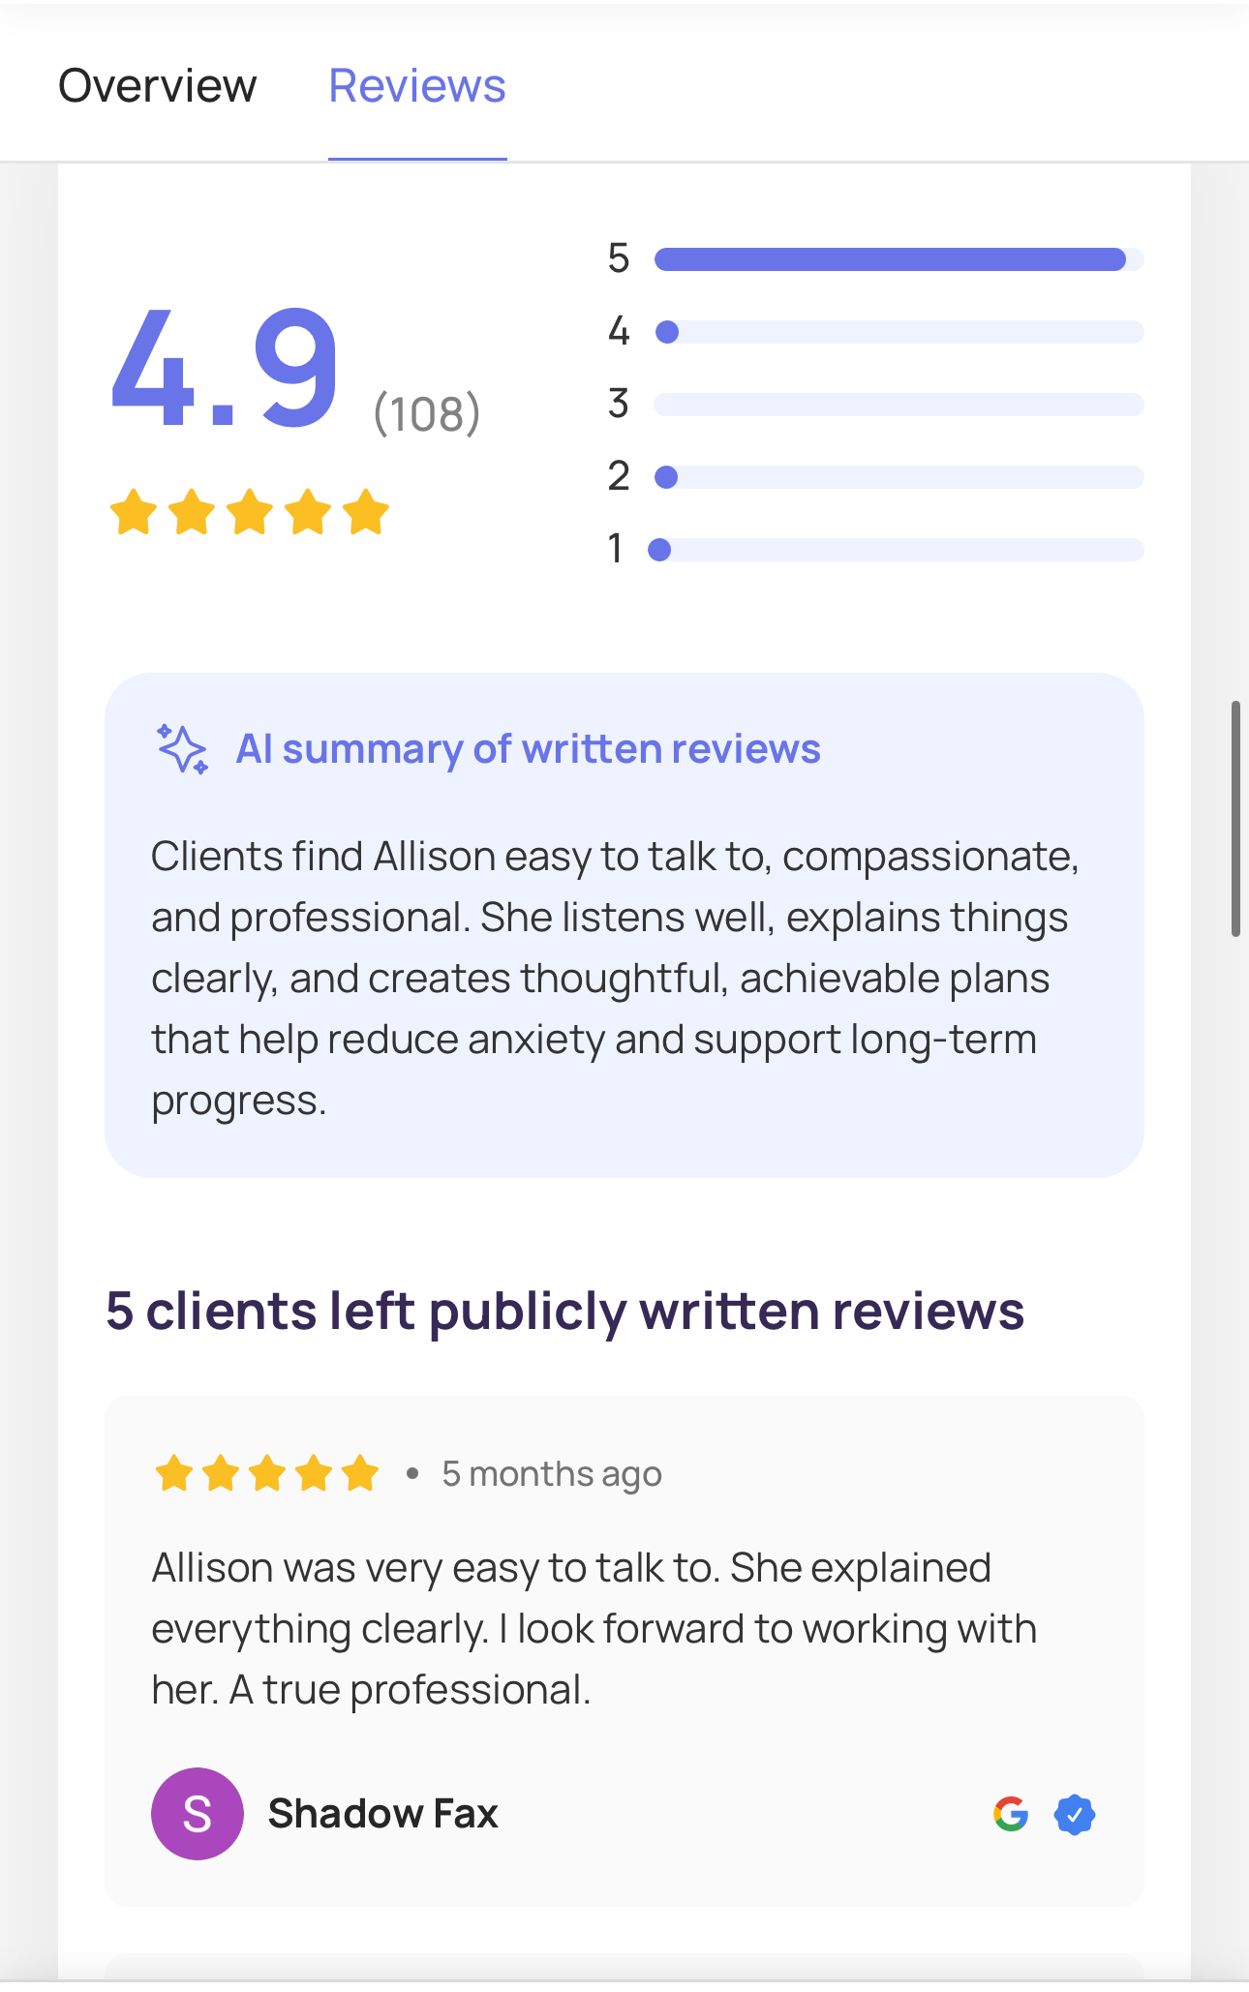Screen dimensions: 1249x1992
Task: Open the Overview tab
Action: 157,86
